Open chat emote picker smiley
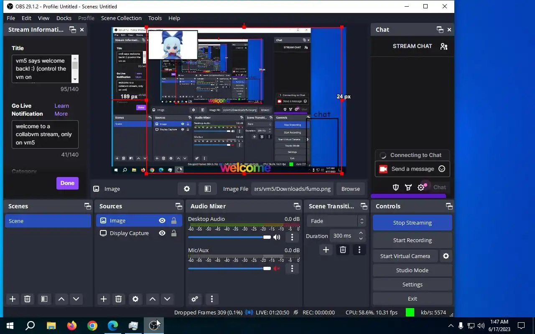 442,169
